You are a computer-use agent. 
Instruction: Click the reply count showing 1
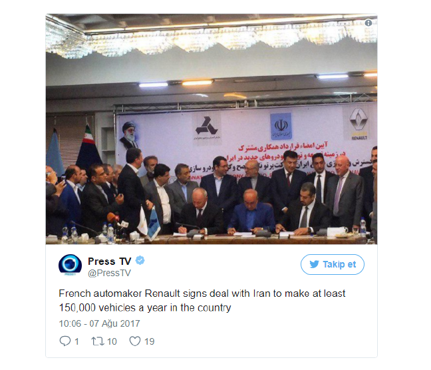click(x=76, y=341)
